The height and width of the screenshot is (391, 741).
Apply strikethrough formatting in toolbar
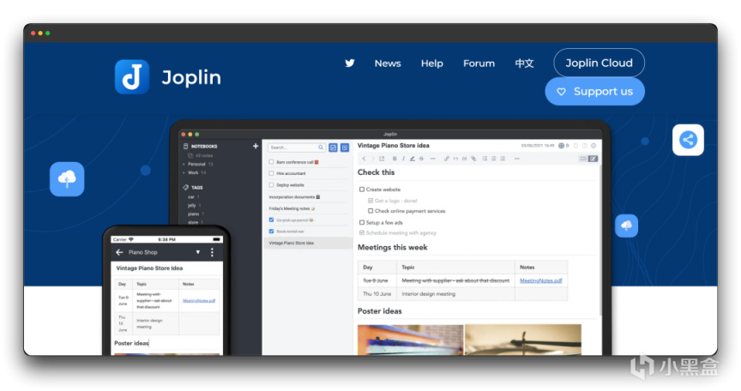(x=421, y=159)
